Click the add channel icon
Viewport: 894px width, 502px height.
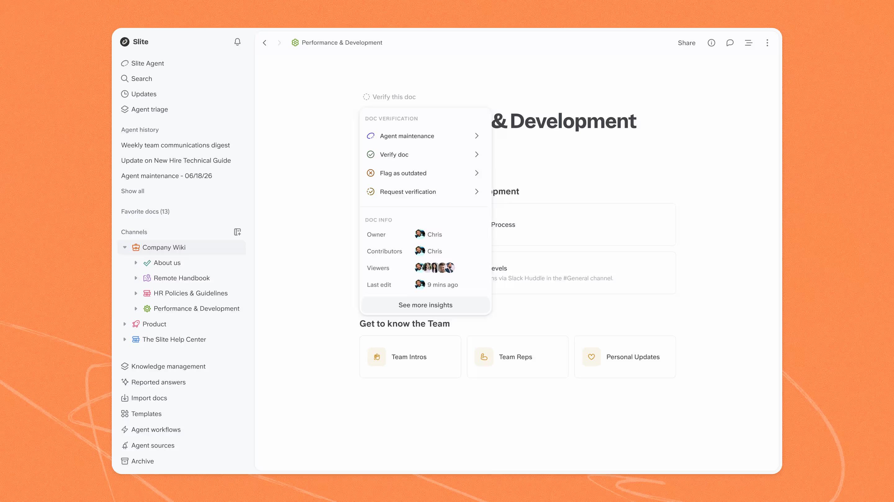coord(237,232)
